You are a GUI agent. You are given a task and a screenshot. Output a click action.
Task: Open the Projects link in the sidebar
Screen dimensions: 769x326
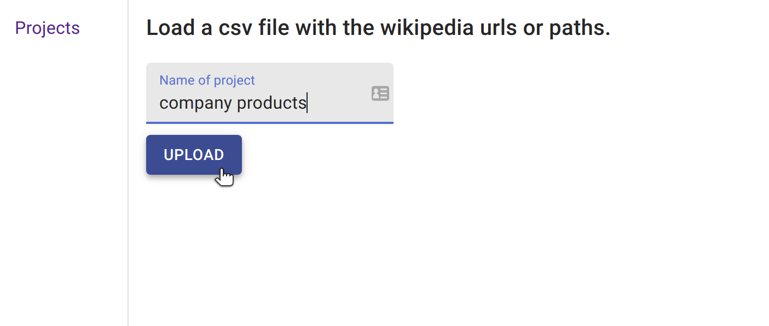click(47, 28)
